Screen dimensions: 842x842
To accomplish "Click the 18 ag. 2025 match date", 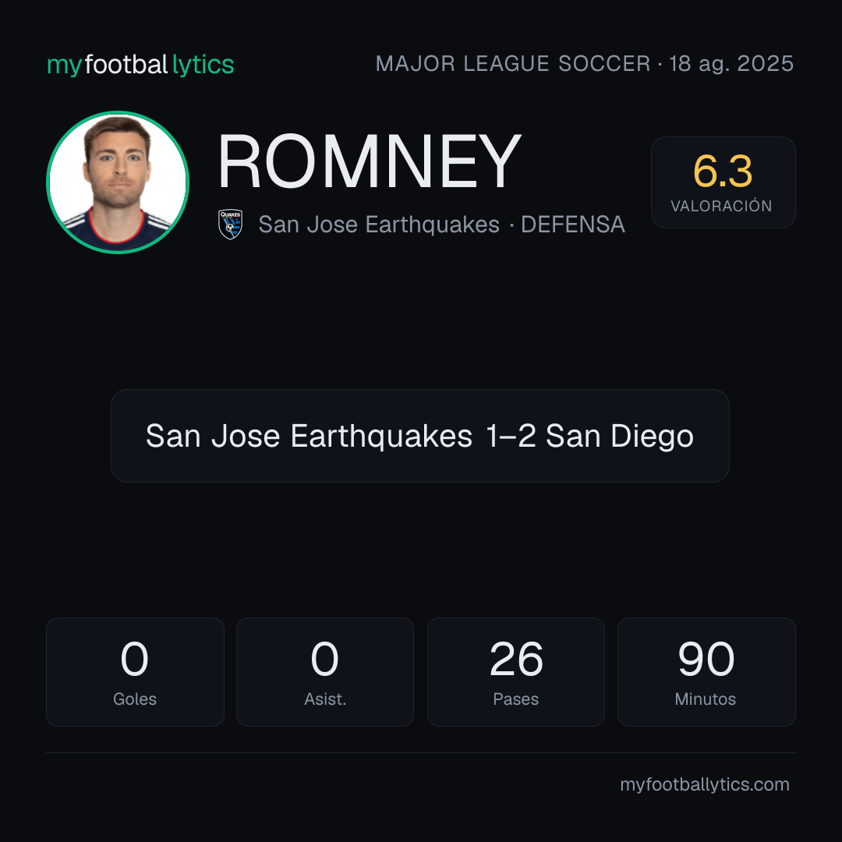I will 731,64.
